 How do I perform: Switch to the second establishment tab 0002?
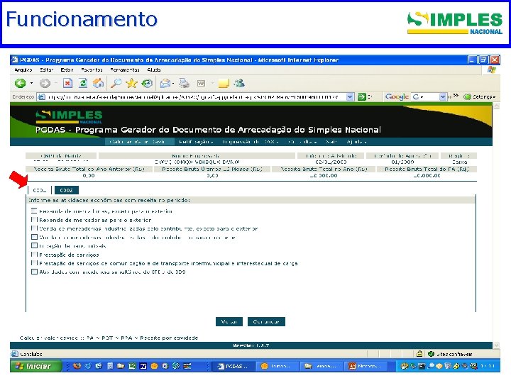[x=67, y=190]
